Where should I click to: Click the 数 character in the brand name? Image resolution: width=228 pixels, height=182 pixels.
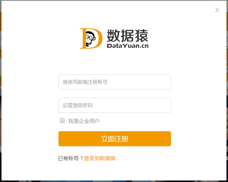coord(114,36)
